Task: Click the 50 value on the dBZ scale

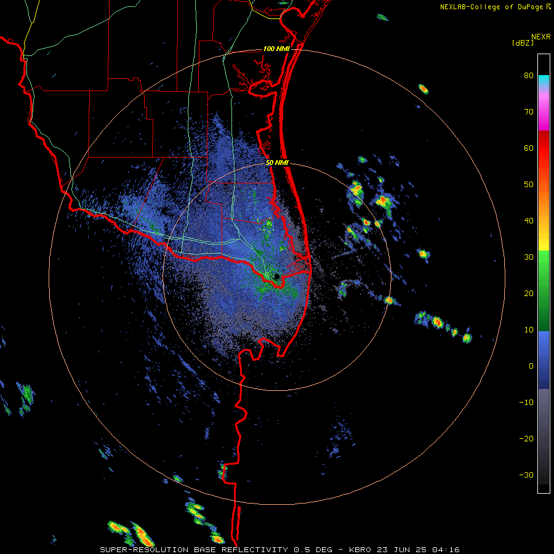Action: pyautogui.click(x=529, y=185)
